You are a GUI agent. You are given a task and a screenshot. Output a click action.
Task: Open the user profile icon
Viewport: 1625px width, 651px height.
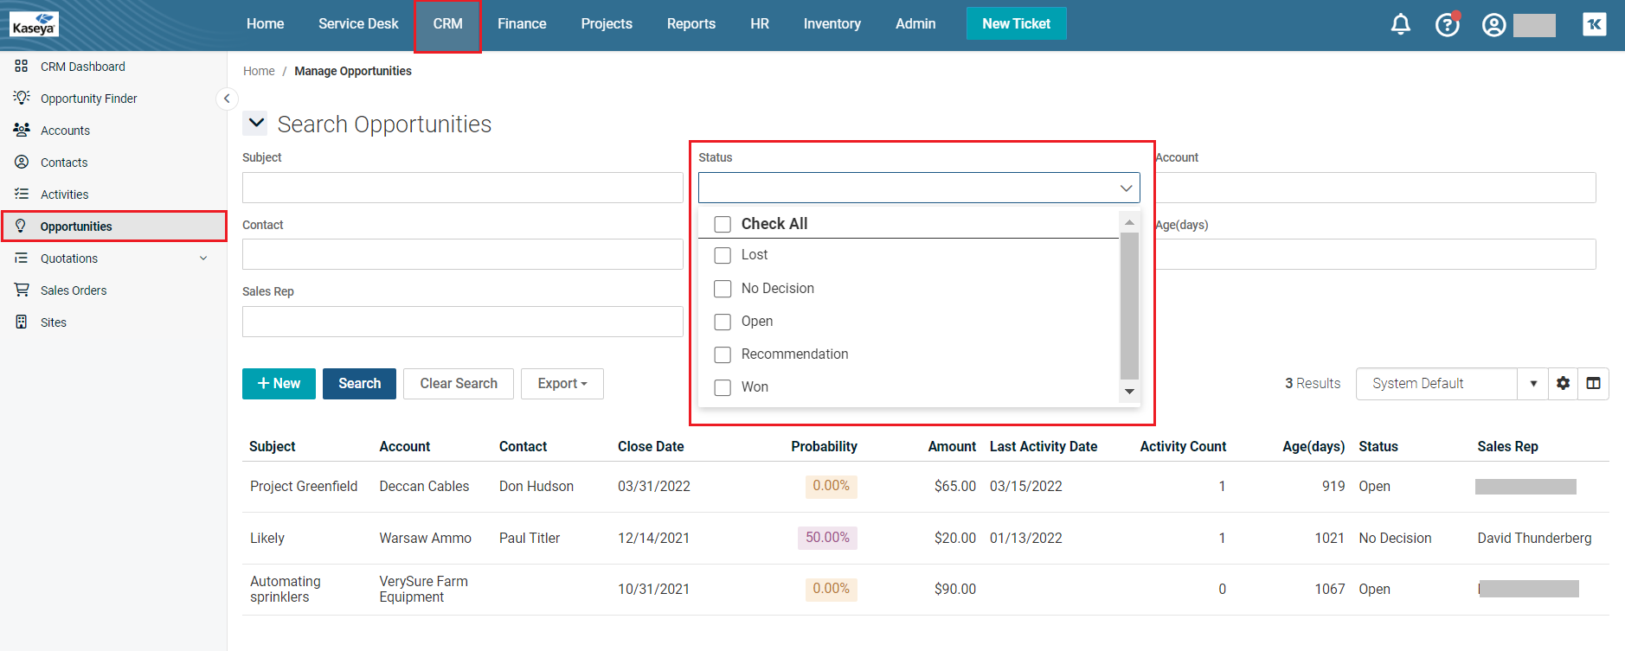[x=1493, y=25]
